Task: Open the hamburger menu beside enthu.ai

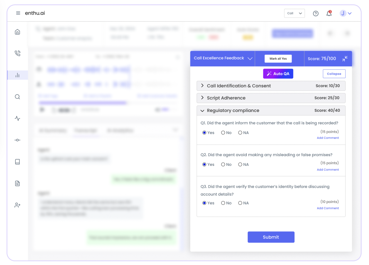Action: tap(18, 13)
